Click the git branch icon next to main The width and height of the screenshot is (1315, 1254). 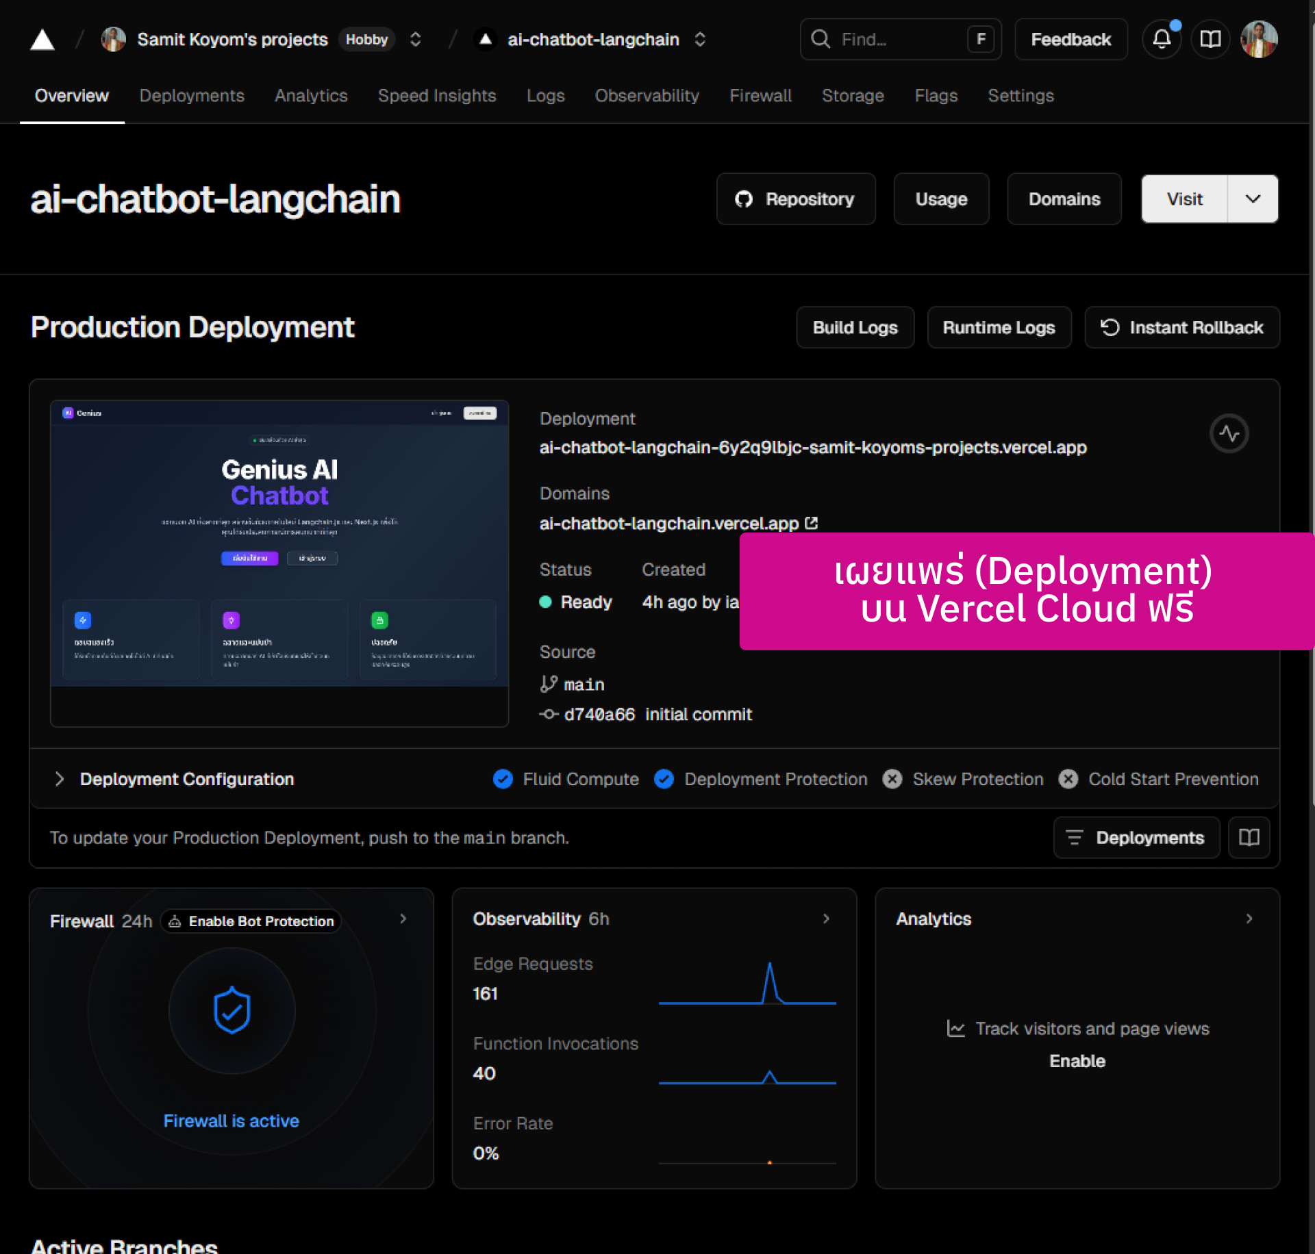549,684
